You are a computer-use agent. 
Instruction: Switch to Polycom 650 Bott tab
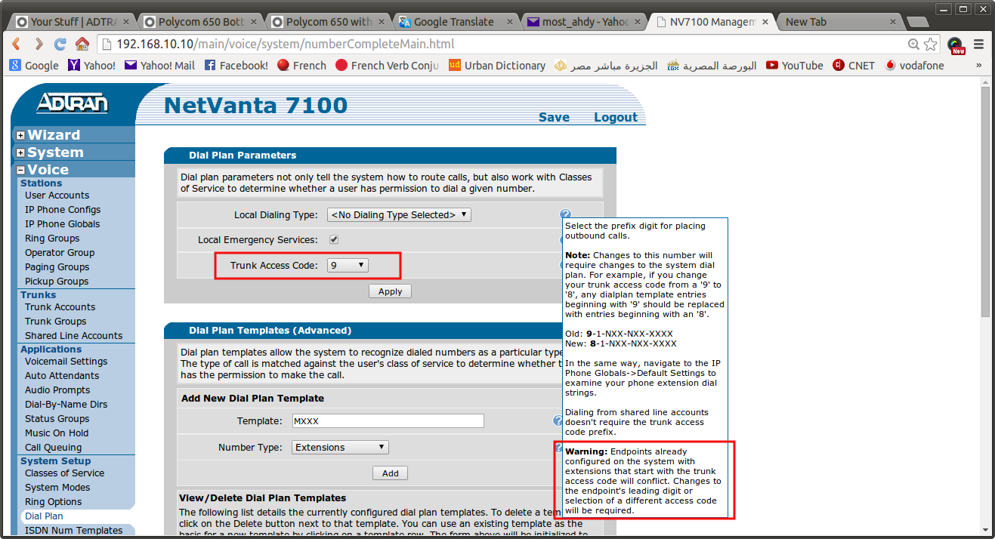(x=200, y=21)
